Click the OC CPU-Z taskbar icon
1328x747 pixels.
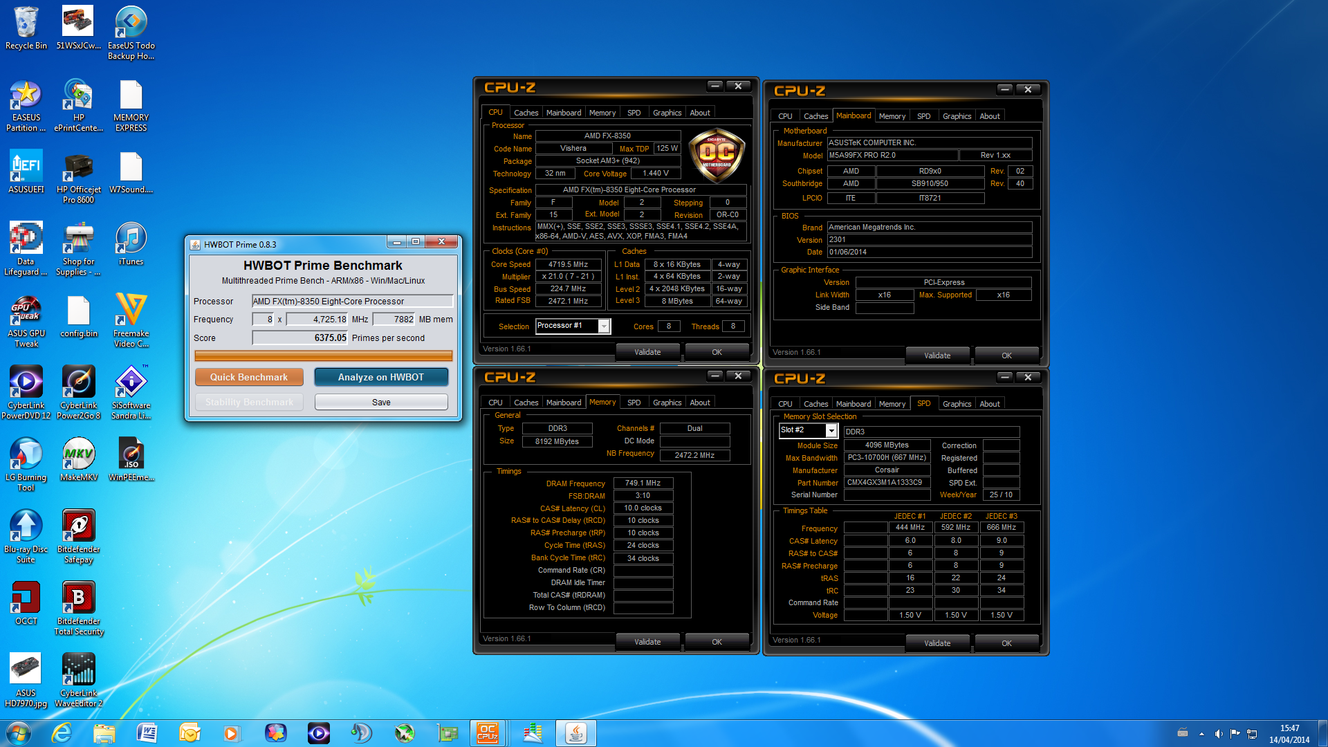488,733
